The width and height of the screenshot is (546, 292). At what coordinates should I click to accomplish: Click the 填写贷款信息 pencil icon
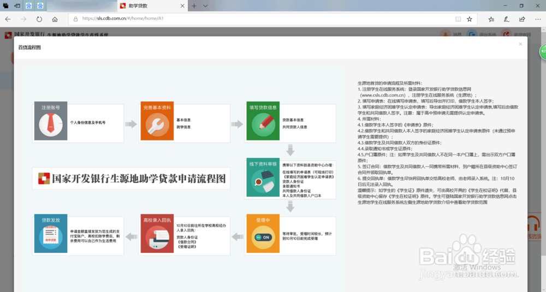[x=263, y=124]
